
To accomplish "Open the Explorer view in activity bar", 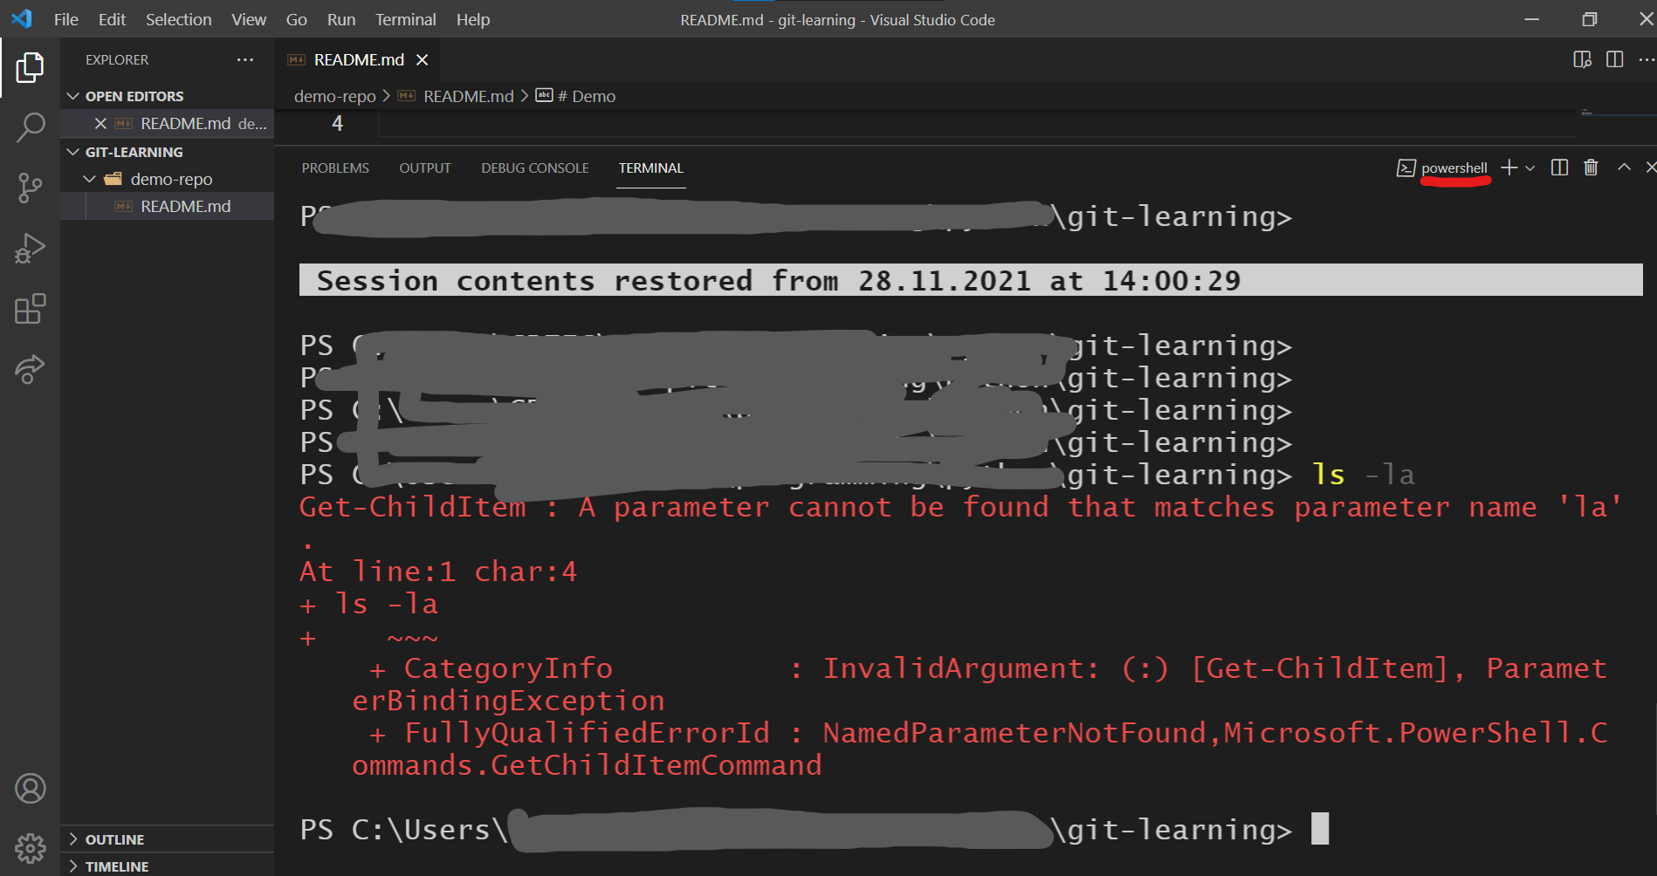I will point(30,67).
